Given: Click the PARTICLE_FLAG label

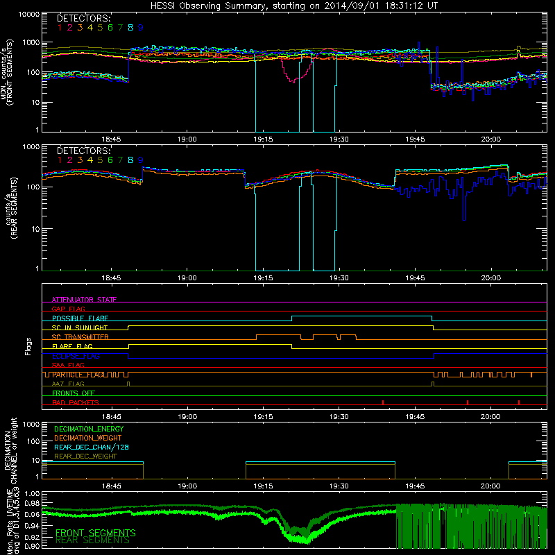Looking at the screenshot, I should pos(78,375).
